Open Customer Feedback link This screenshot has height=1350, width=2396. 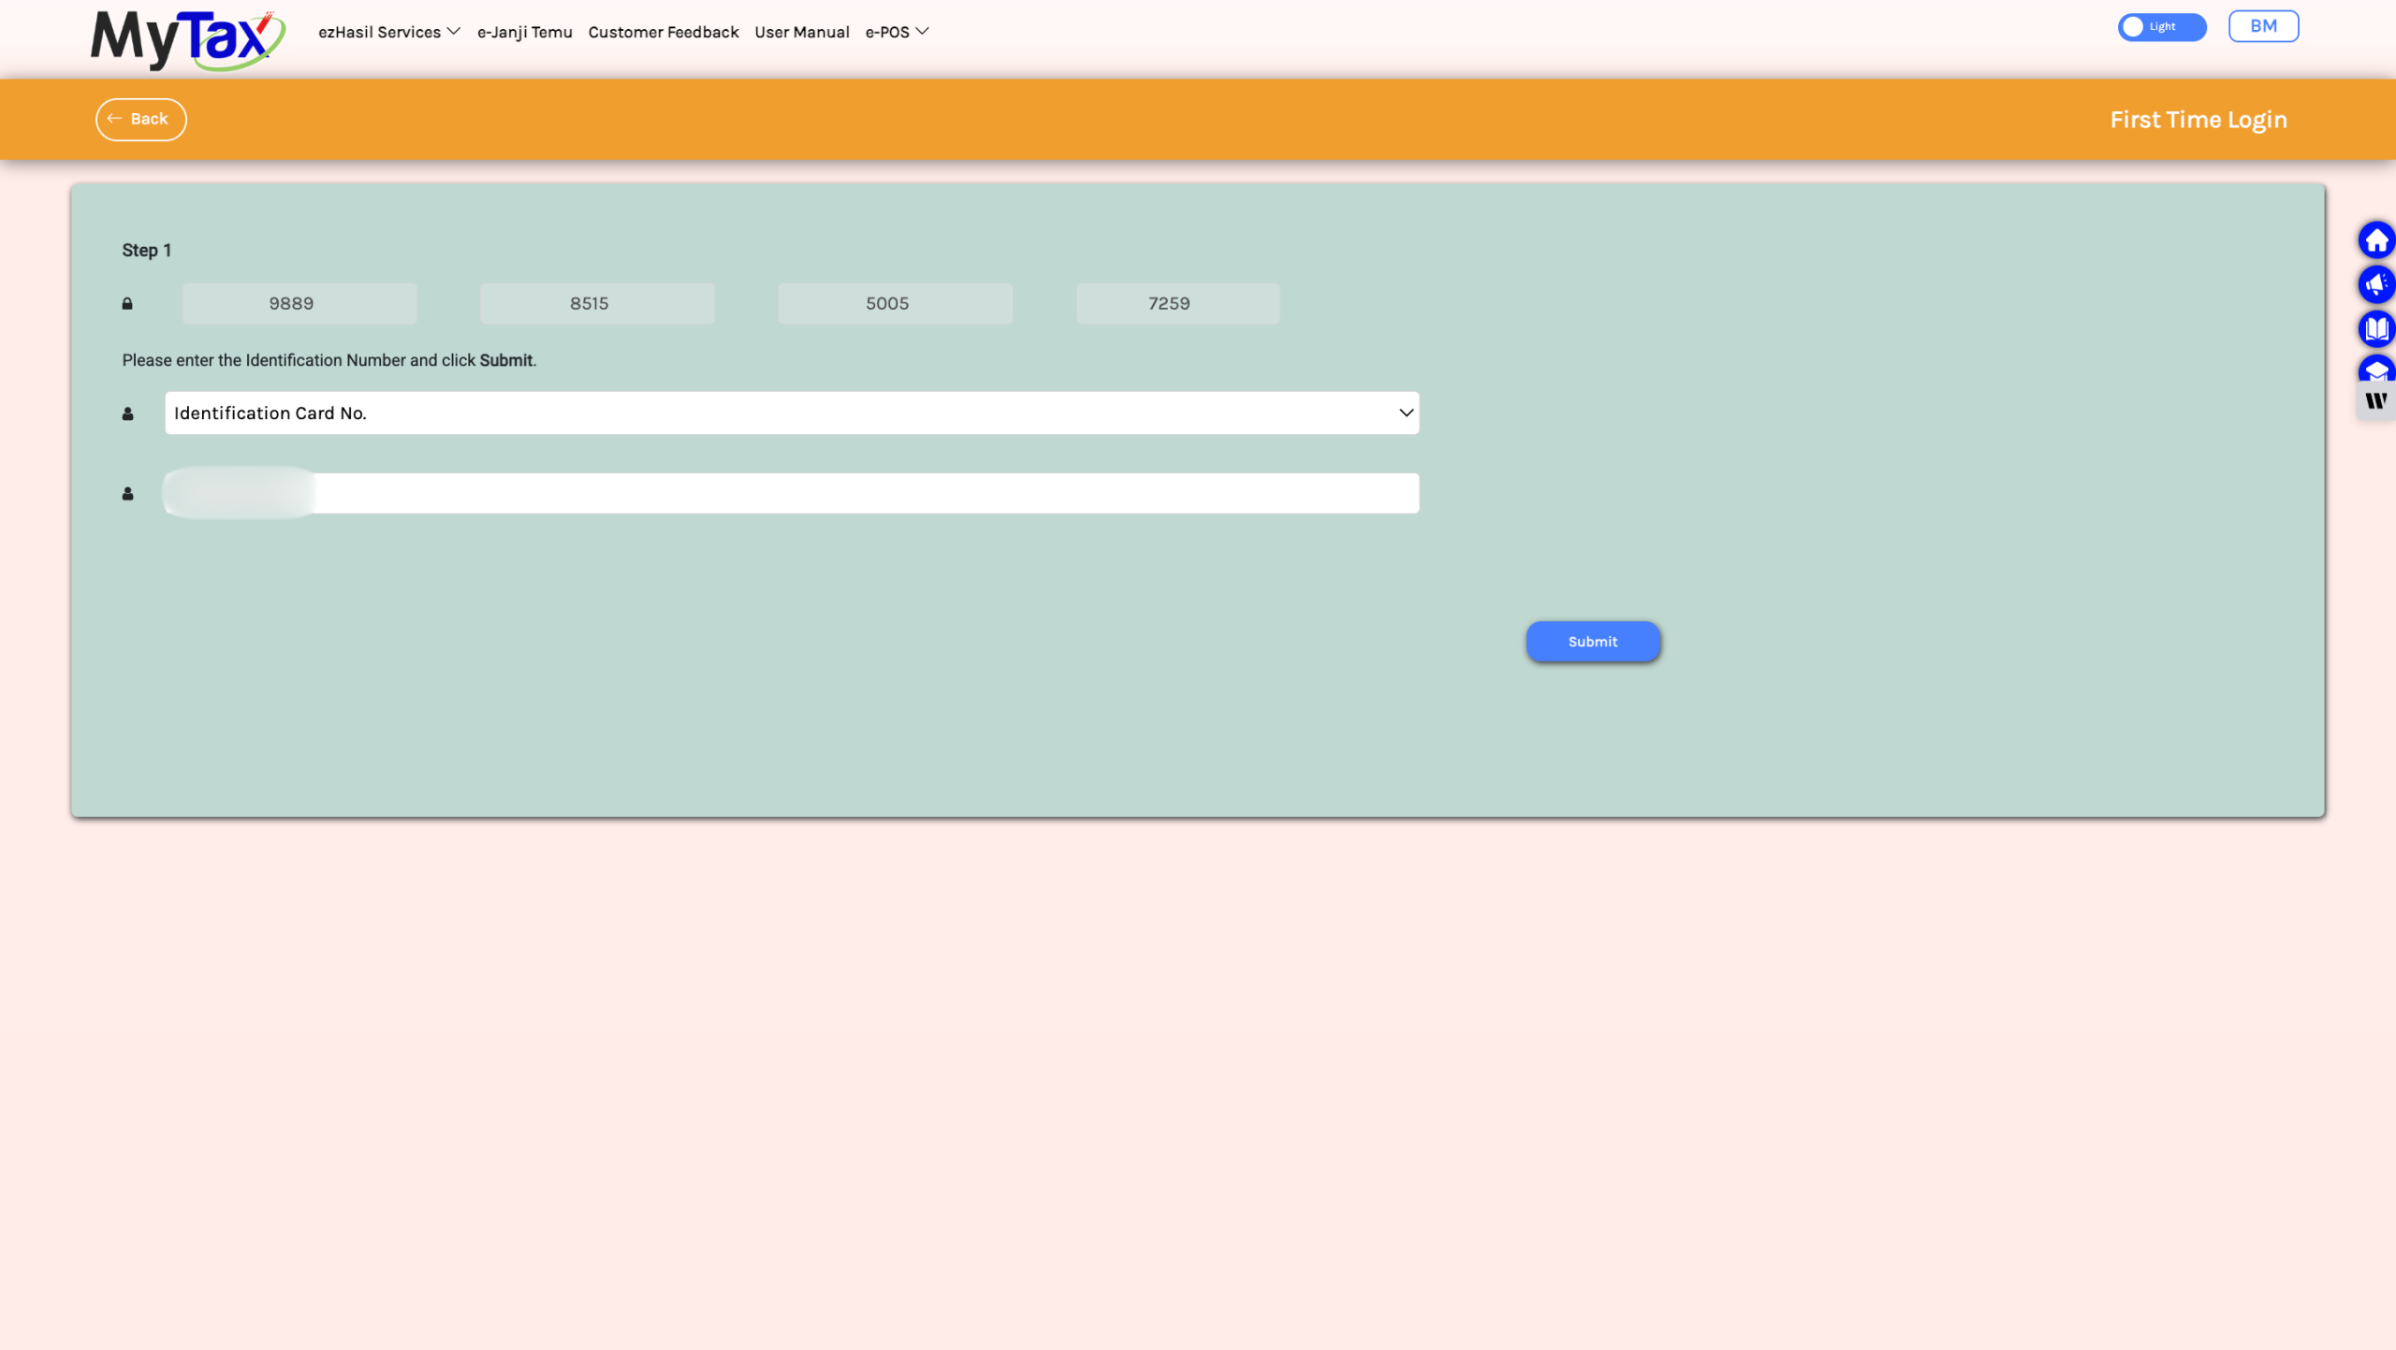pos(663,33)
